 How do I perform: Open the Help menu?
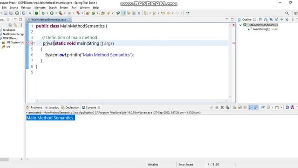[x=95, y=7]
